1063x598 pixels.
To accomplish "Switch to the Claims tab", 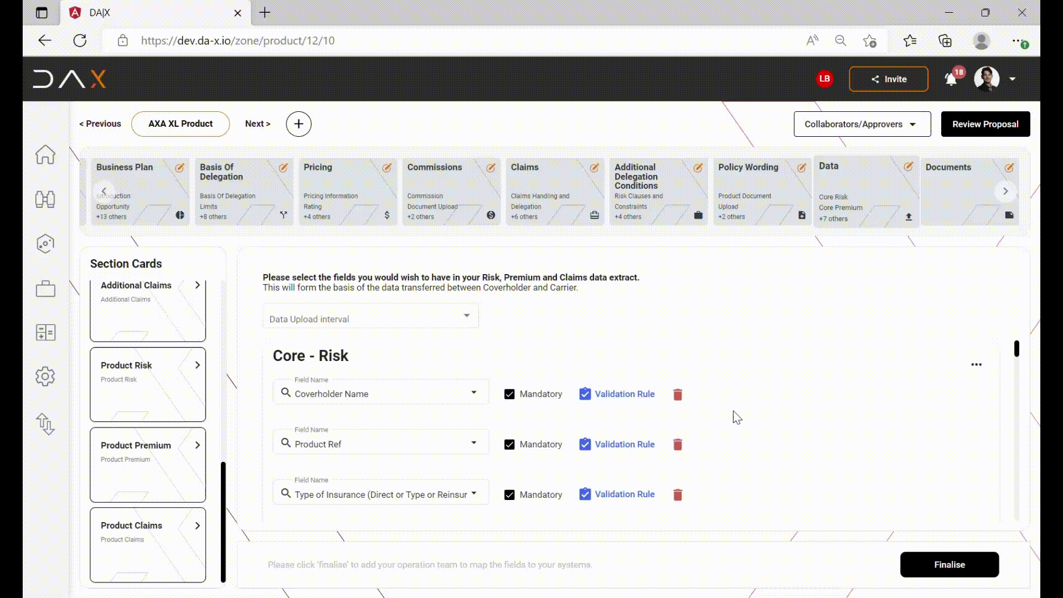I will coord(525,167).
